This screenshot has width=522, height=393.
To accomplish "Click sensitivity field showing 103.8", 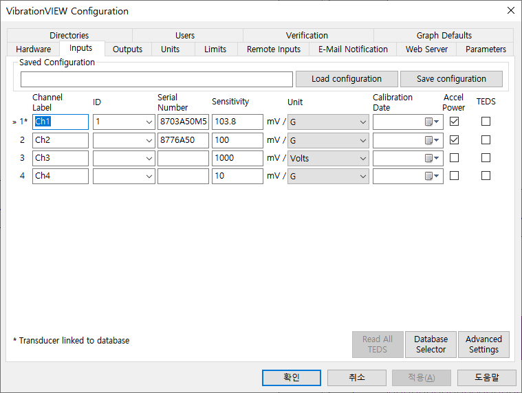I will click(237, 122).
